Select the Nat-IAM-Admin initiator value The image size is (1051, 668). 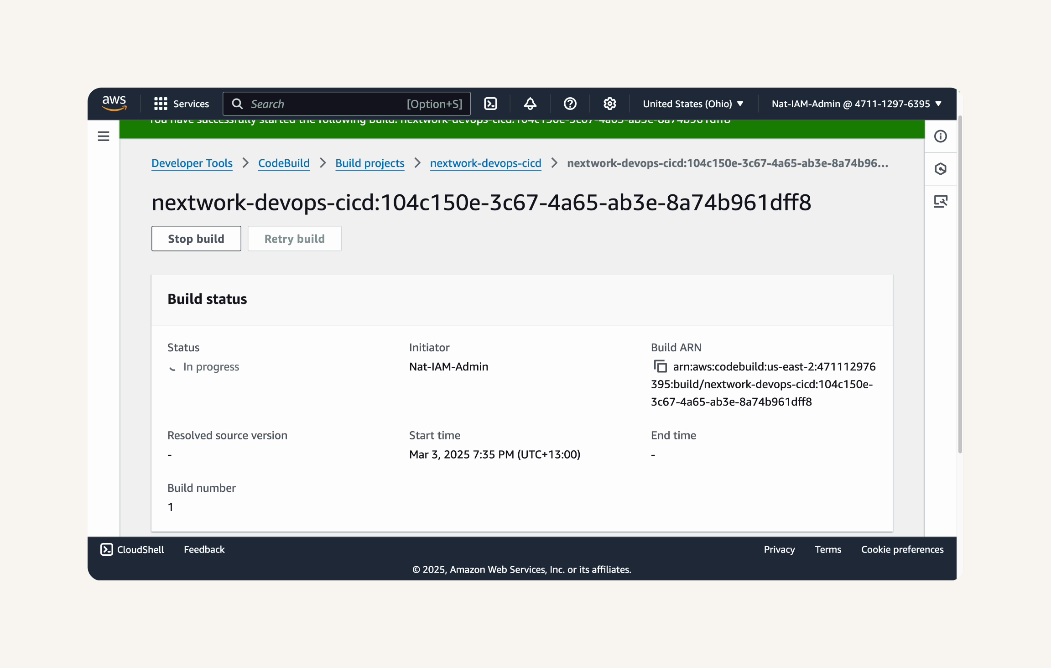449,366
